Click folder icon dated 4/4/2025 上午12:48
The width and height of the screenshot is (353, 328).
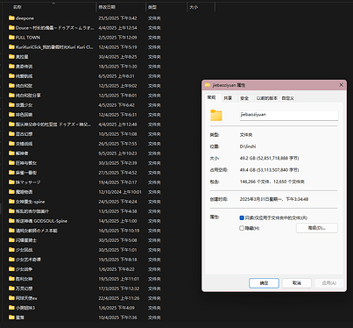(x=11, y=125)
